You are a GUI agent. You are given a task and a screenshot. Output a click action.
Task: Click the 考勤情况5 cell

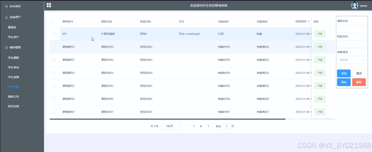click(x=263, y=86)
